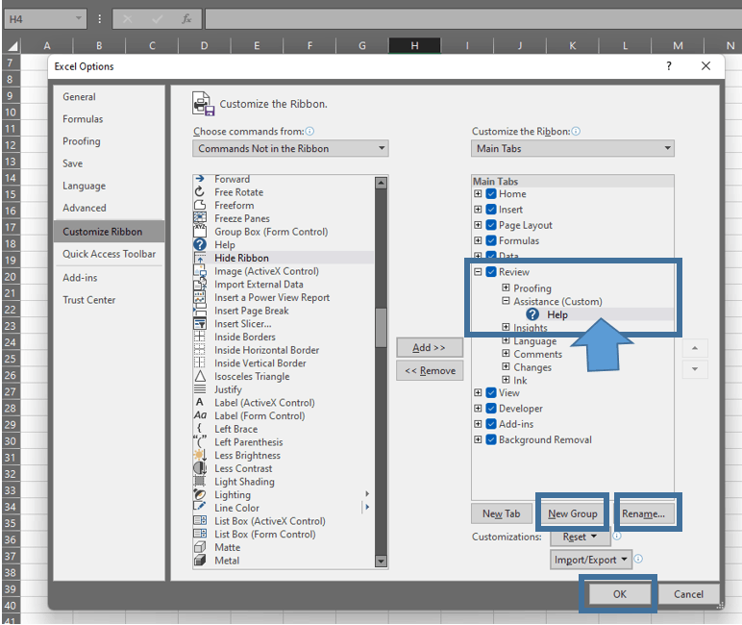This screenshot has height=625, width=742.
Task: Click the New Tab button
Action: [x=502, y=513]
